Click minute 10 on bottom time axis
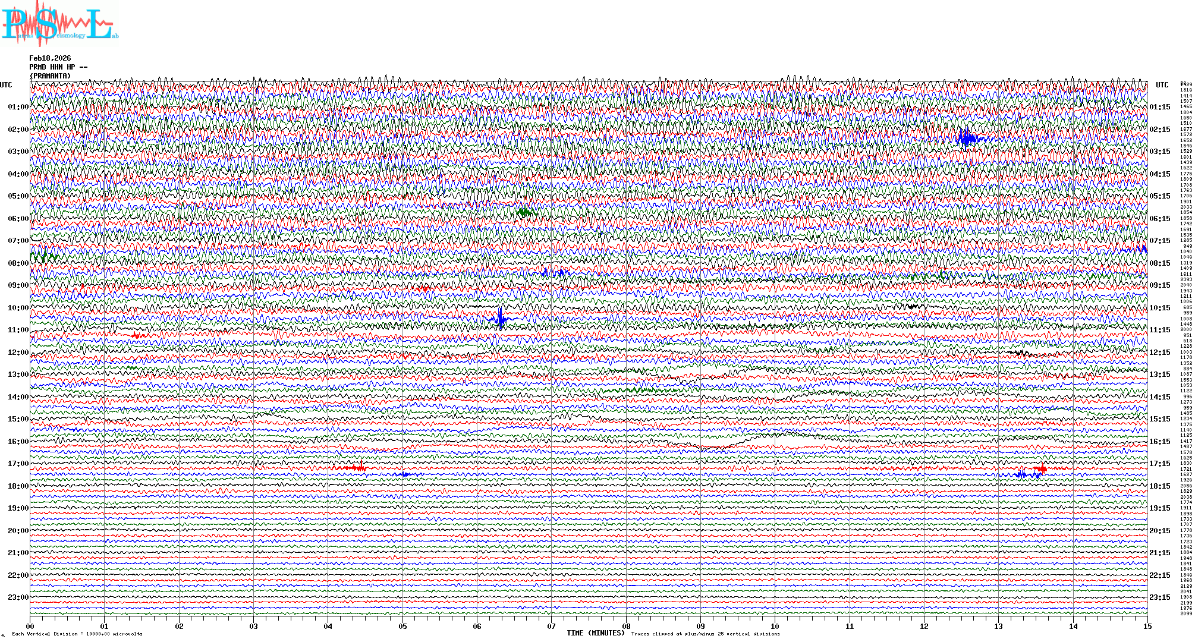The height and width of the screenshot is (642, 1195). (x=775, y=626)
